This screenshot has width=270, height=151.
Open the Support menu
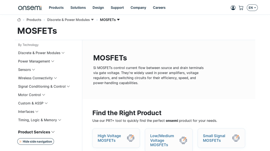(117, 8)
